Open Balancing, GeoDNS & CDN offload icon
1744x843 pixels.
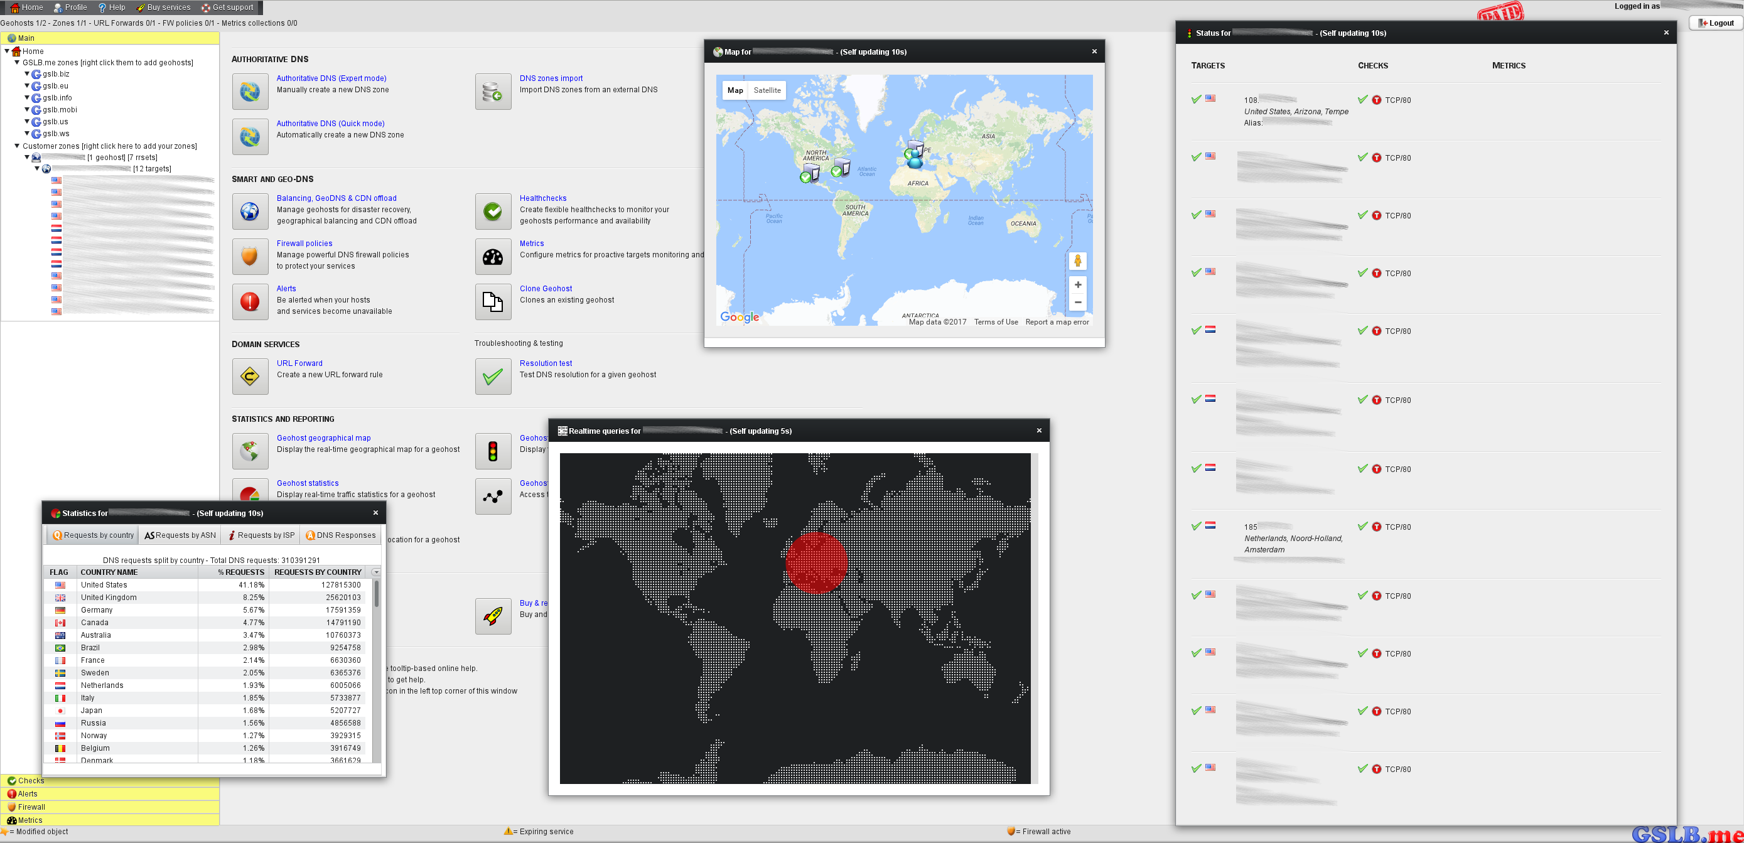coord(250,212)
